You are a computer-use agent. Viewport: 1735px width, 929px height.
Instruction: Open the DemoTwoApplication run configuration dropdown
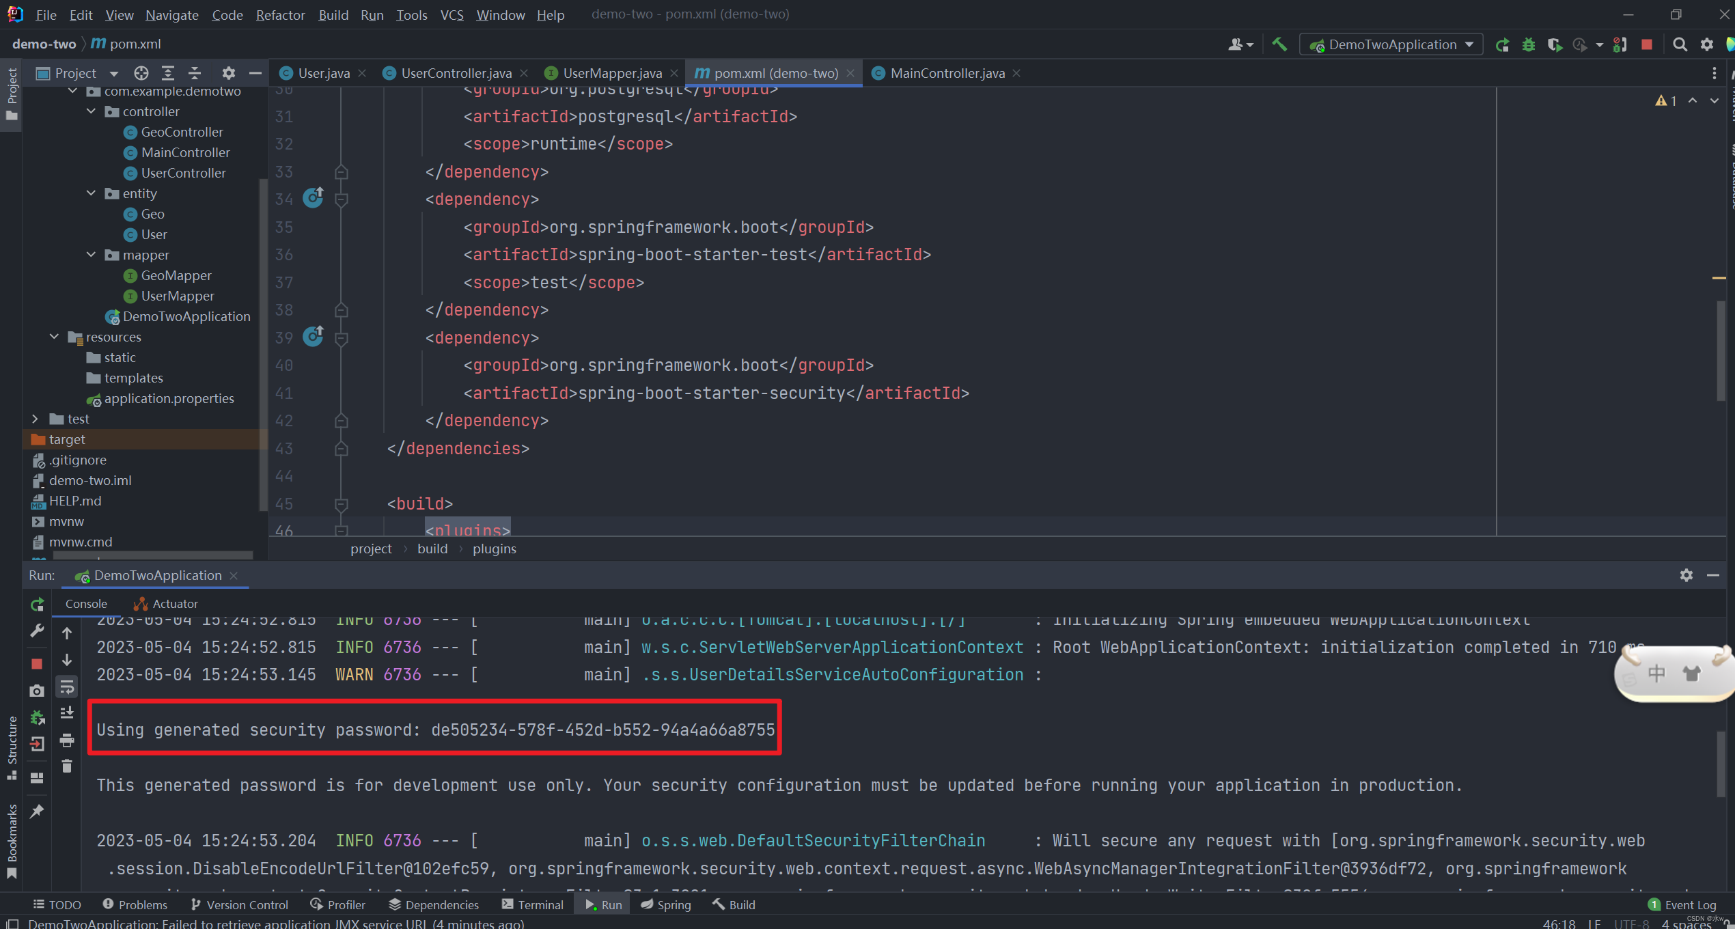point(1391,44)
